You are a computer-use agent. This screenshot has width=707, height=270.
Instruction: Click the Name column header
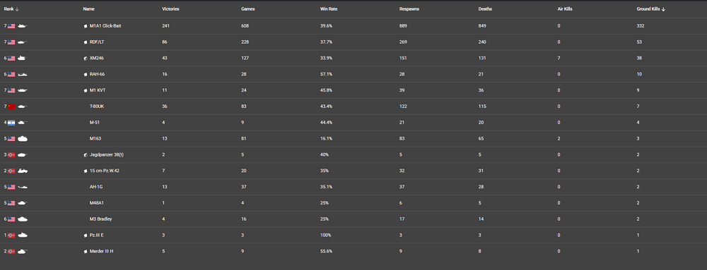click(x=89, y=9)
